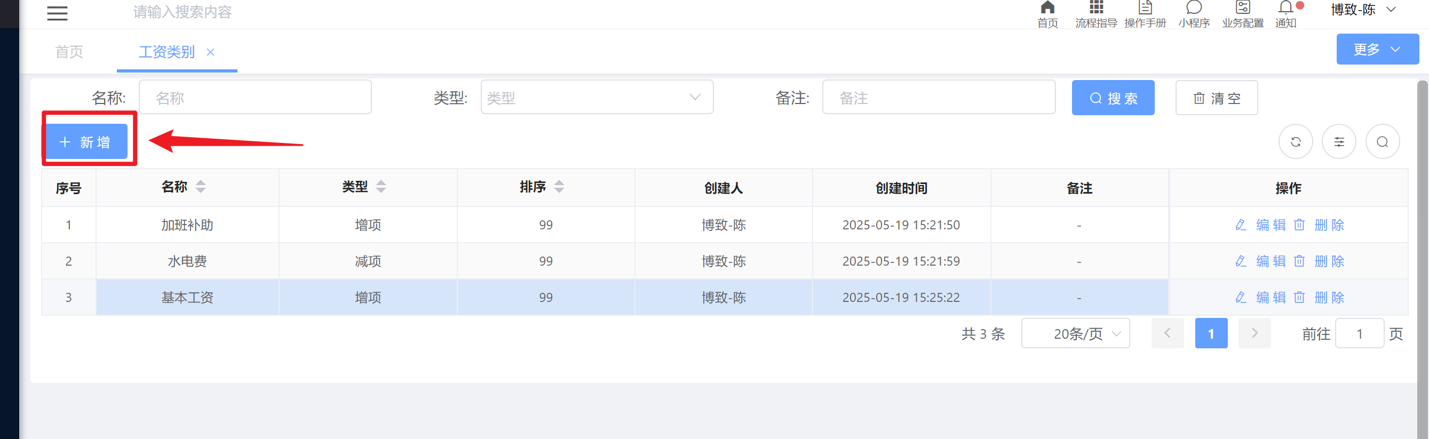
Task: Go to next page arrow
Action: click(x=1255, y=333)
